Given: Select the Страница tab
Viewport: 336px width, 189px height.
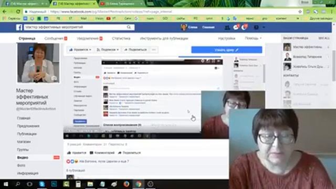Looking at the screenshot, I should click(x=27, y=38).
